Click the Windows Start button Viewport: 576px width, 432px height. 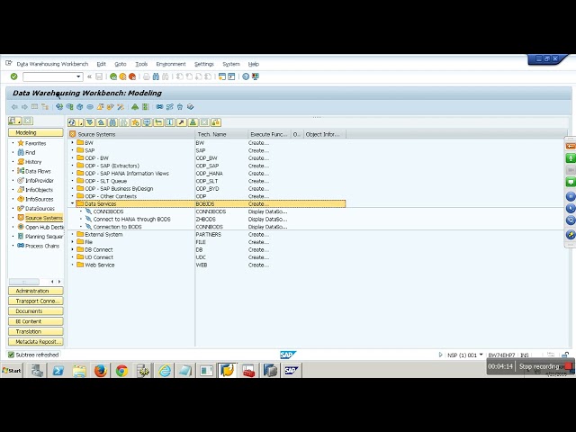pos(12,370)
